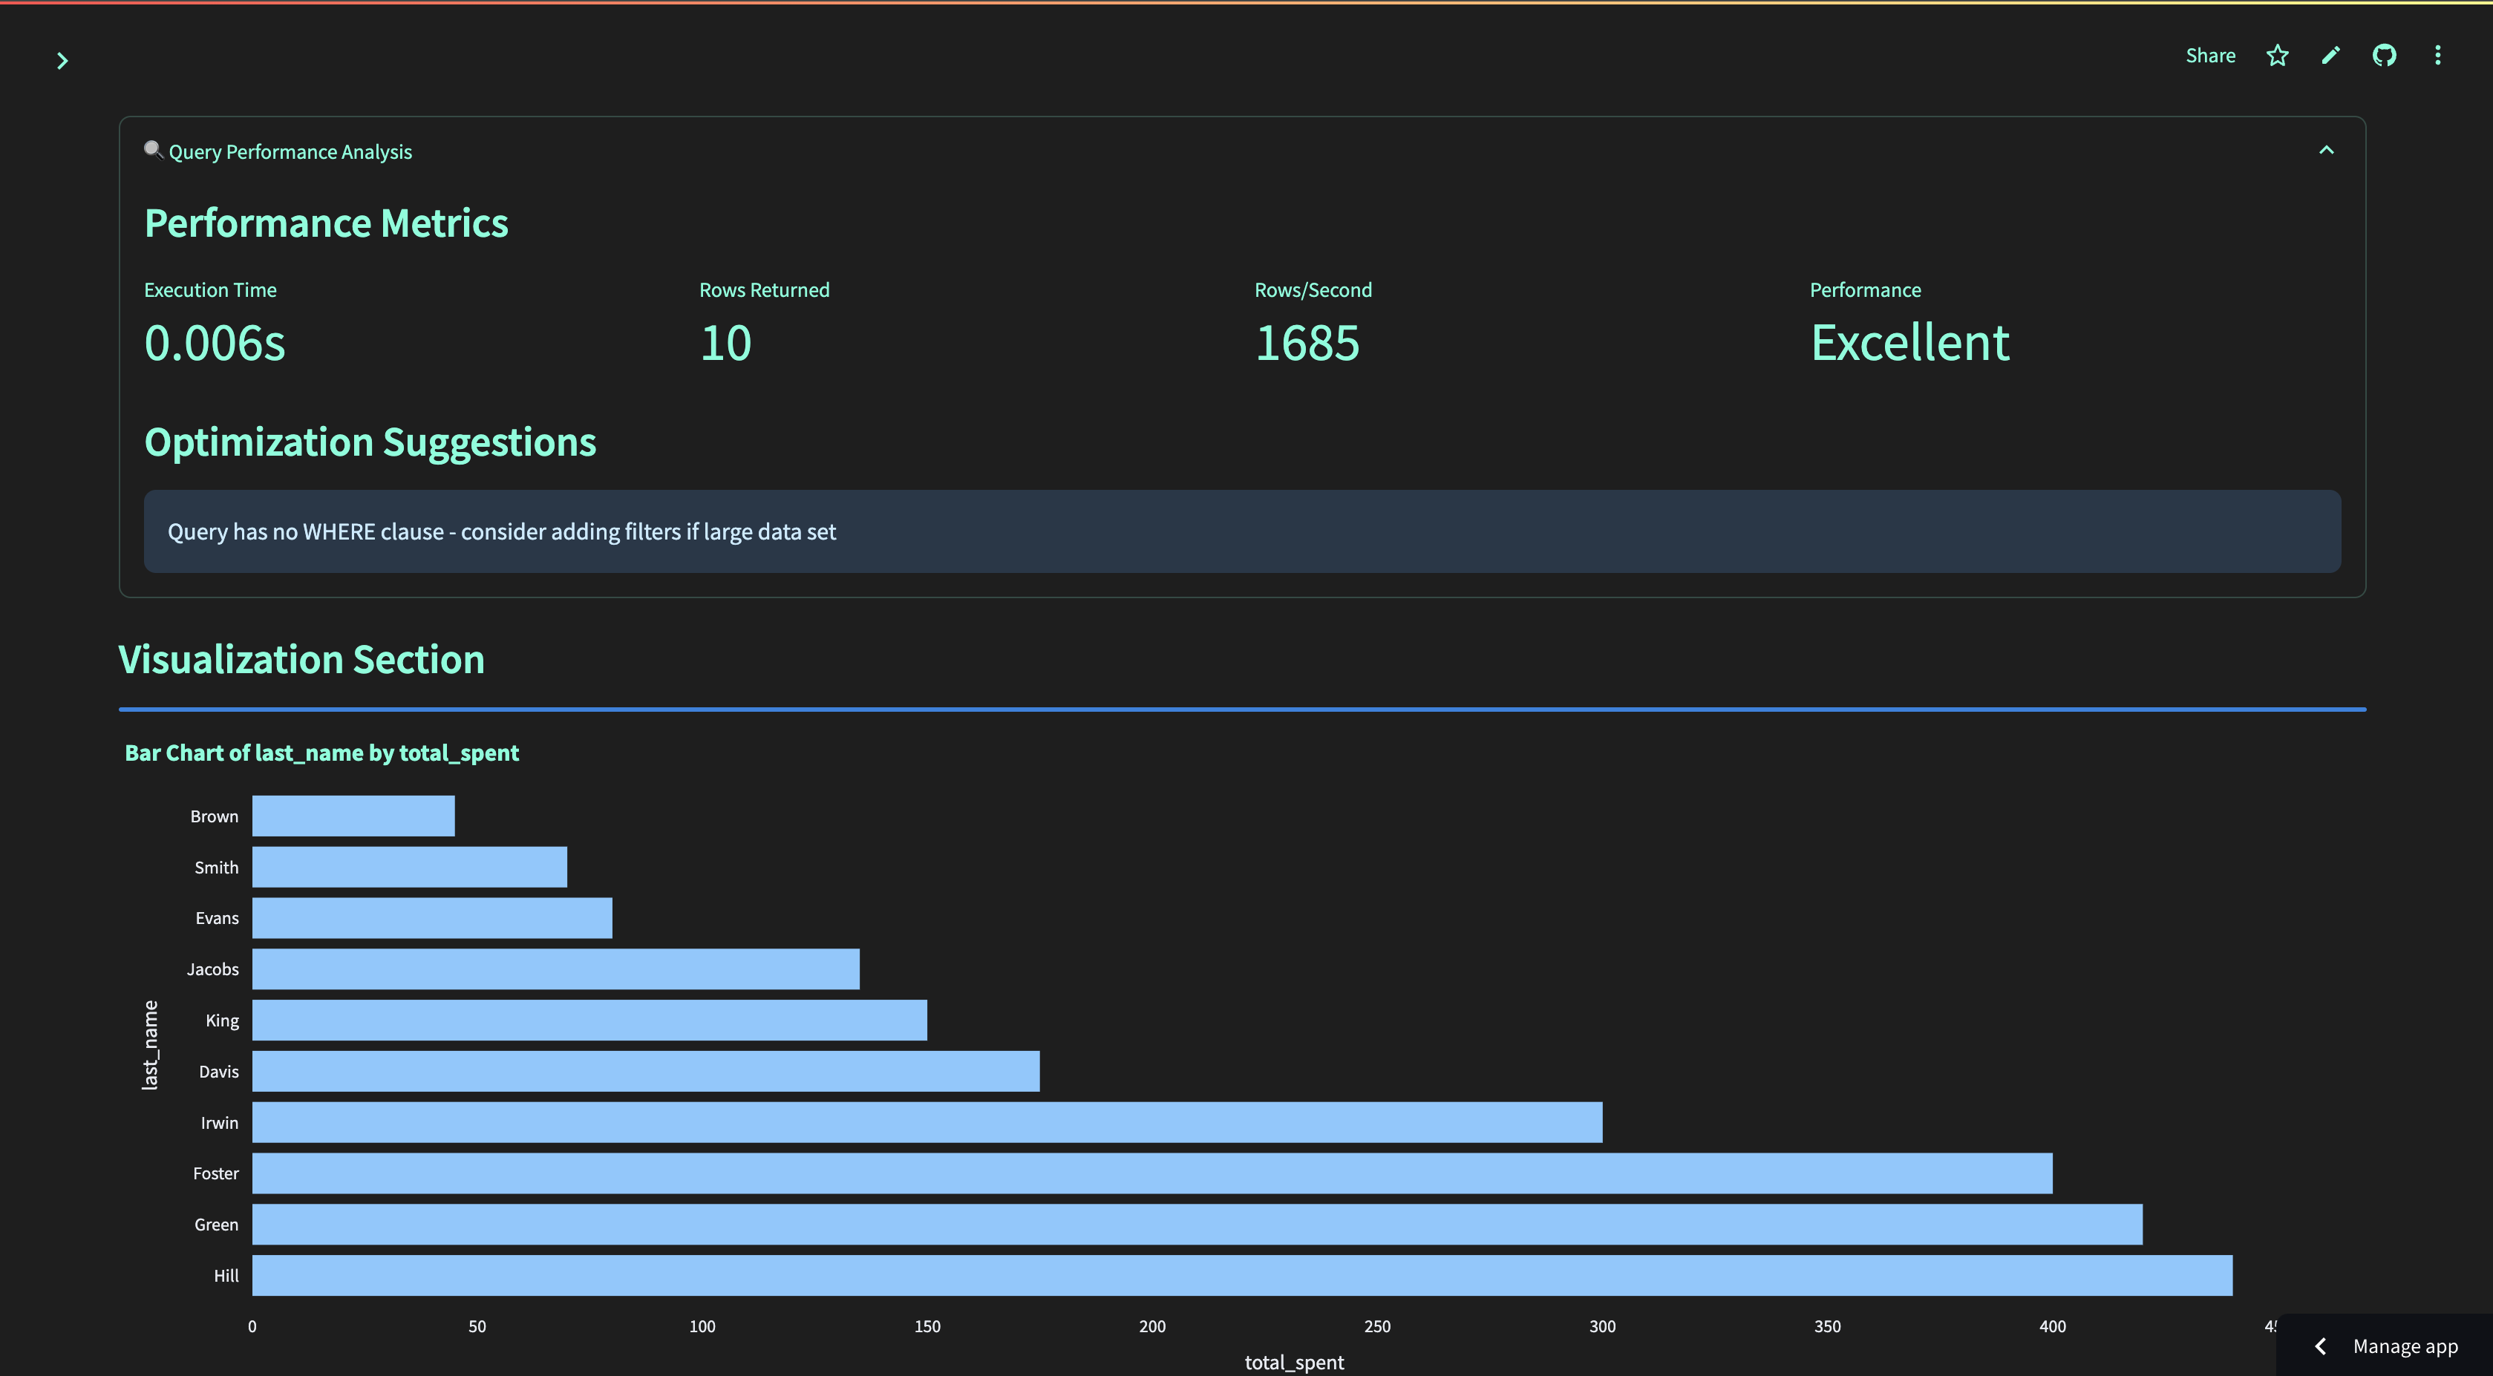The image size is (2493, 1376).
Task: Click the pencil edit icon
Action: [x=2330, y=55]
